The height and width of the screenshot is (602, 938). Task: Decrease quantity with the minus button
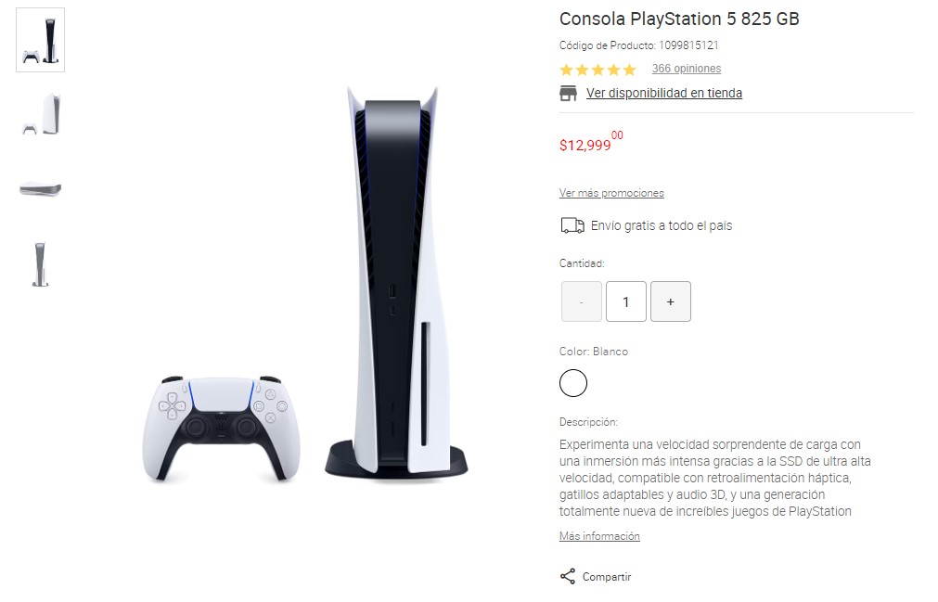pyautogui.click(x=582, y=301)
